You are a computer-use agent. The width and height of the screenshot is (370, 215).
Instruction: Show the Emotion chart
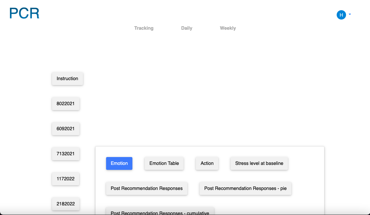[x=119, y=163]
